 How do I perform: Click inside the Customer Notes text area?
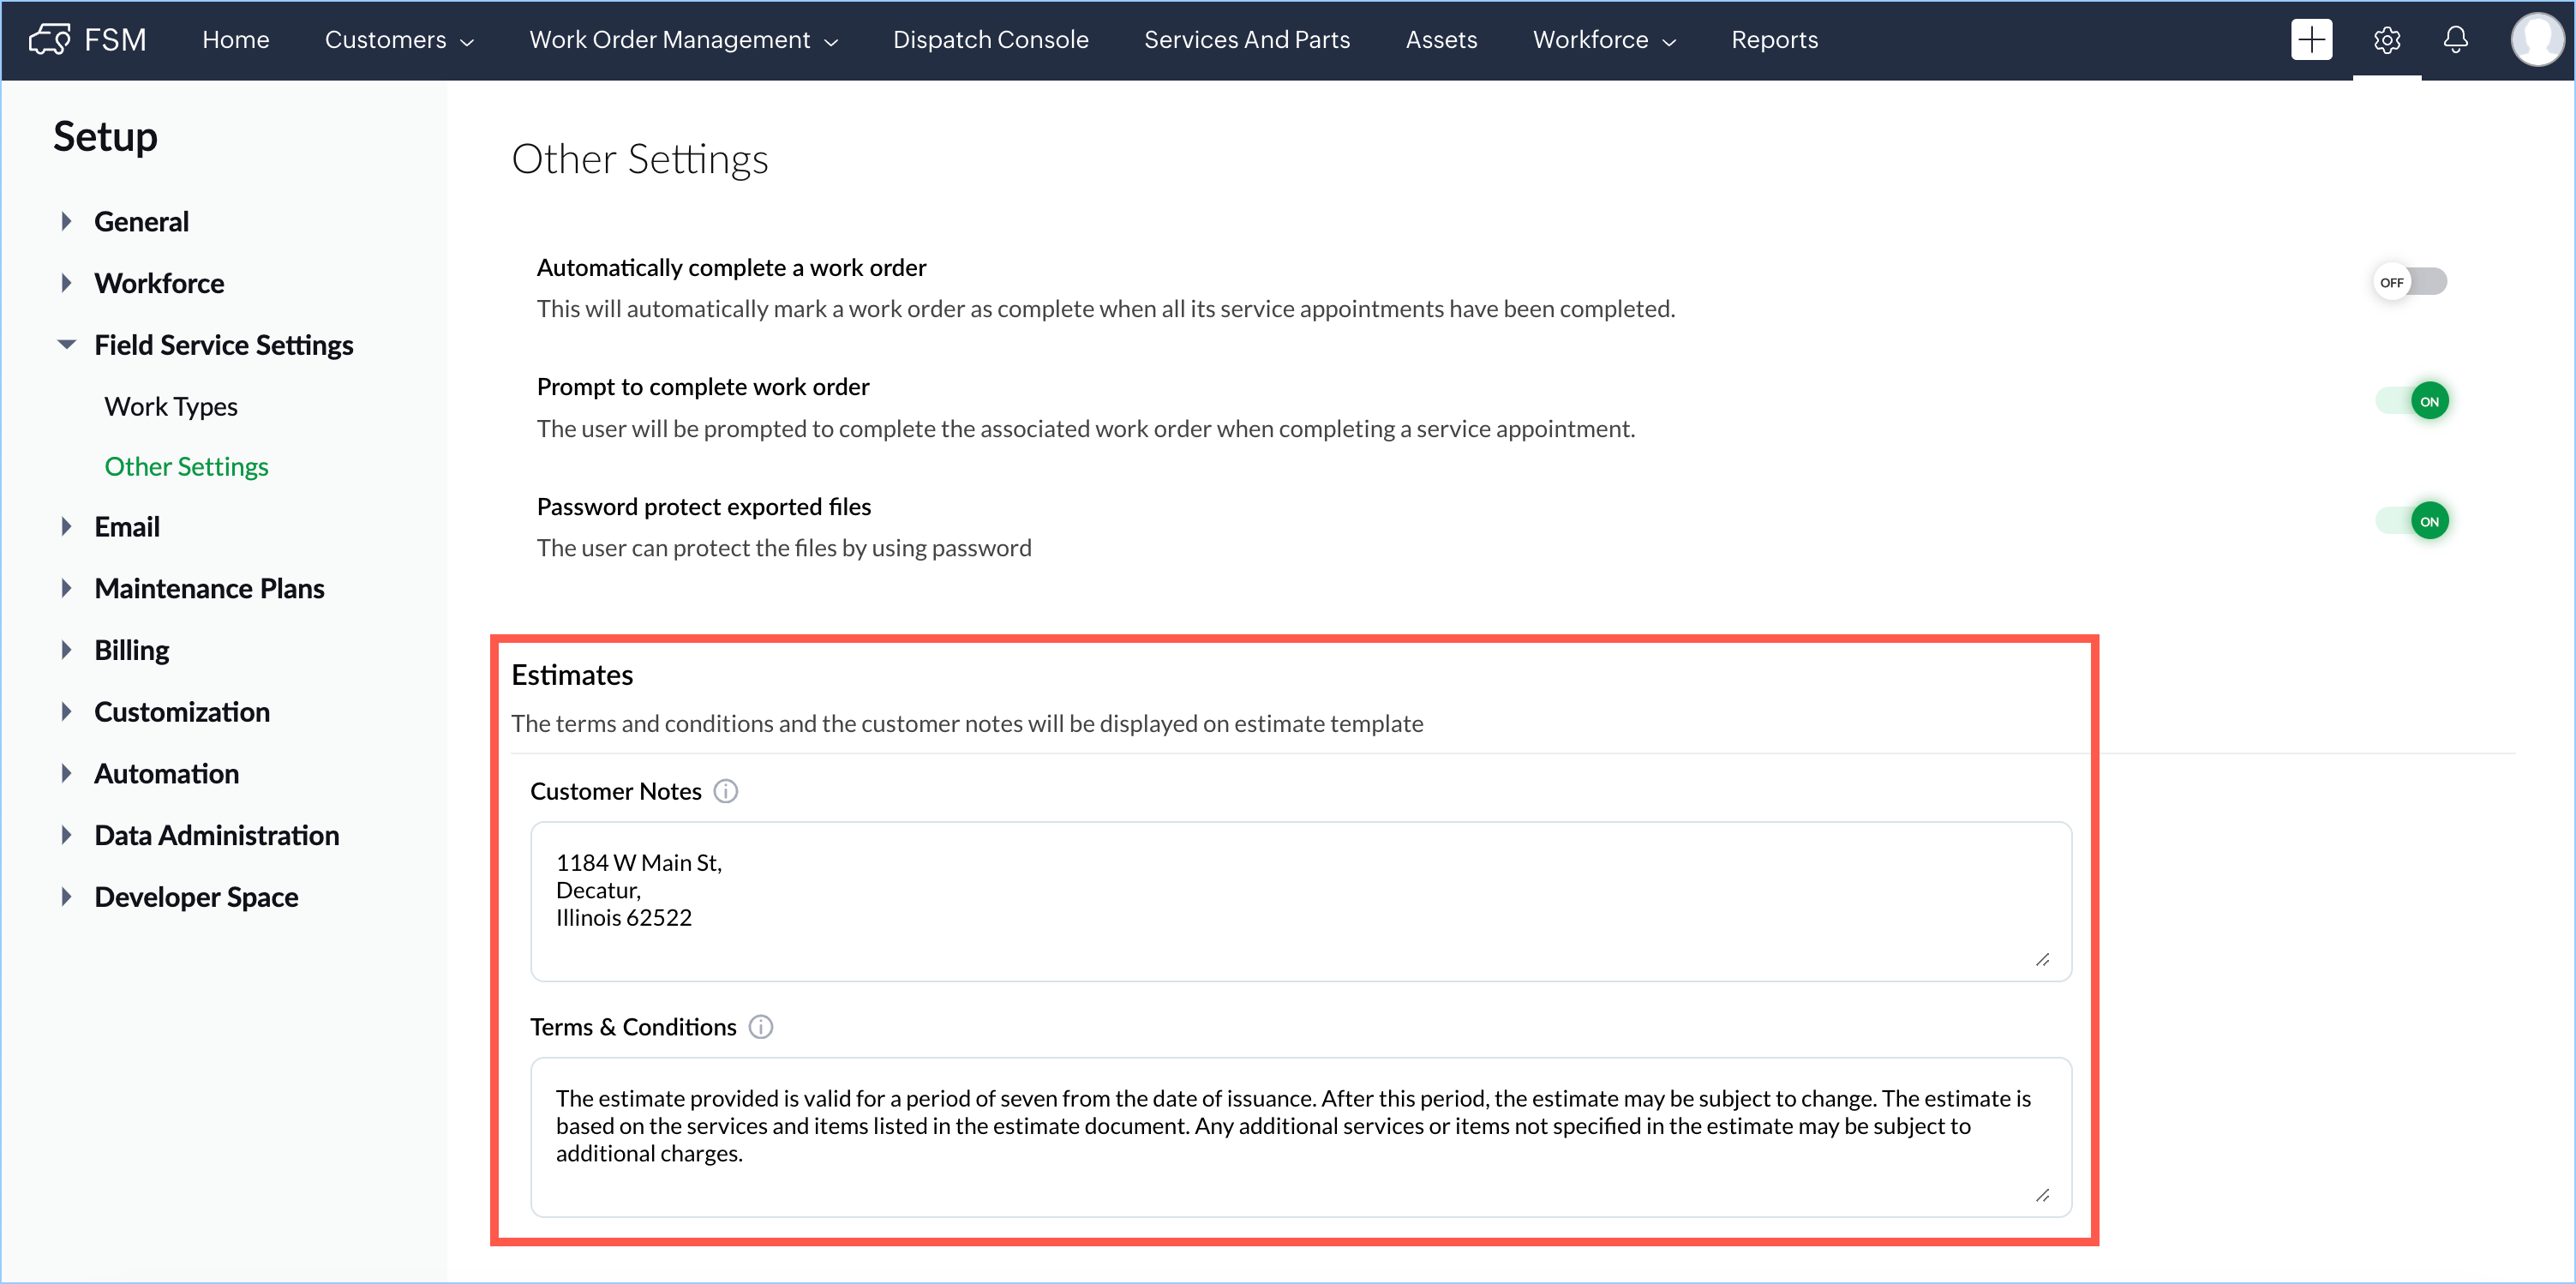1300,901
